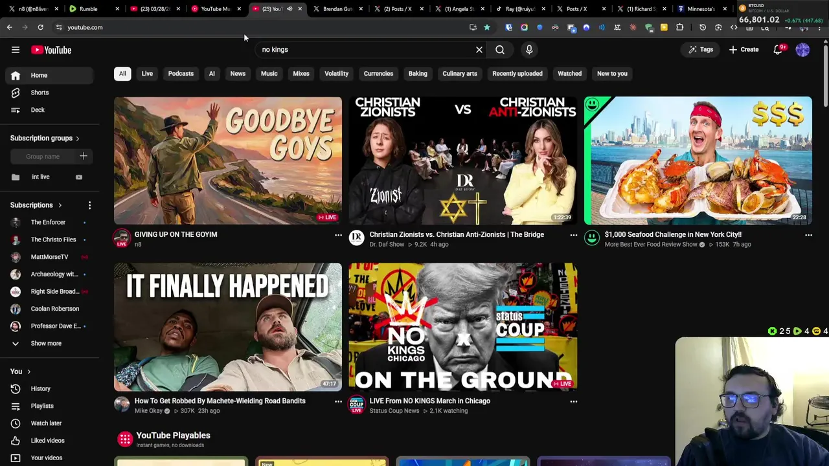Open the notifications bell
Viewport: 829px width, 466px height.
tap(778, 50)
